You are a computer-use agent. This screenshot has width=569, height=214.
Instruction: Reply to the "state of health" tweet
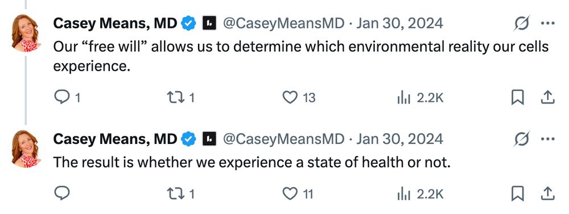[x=62, y=194]
